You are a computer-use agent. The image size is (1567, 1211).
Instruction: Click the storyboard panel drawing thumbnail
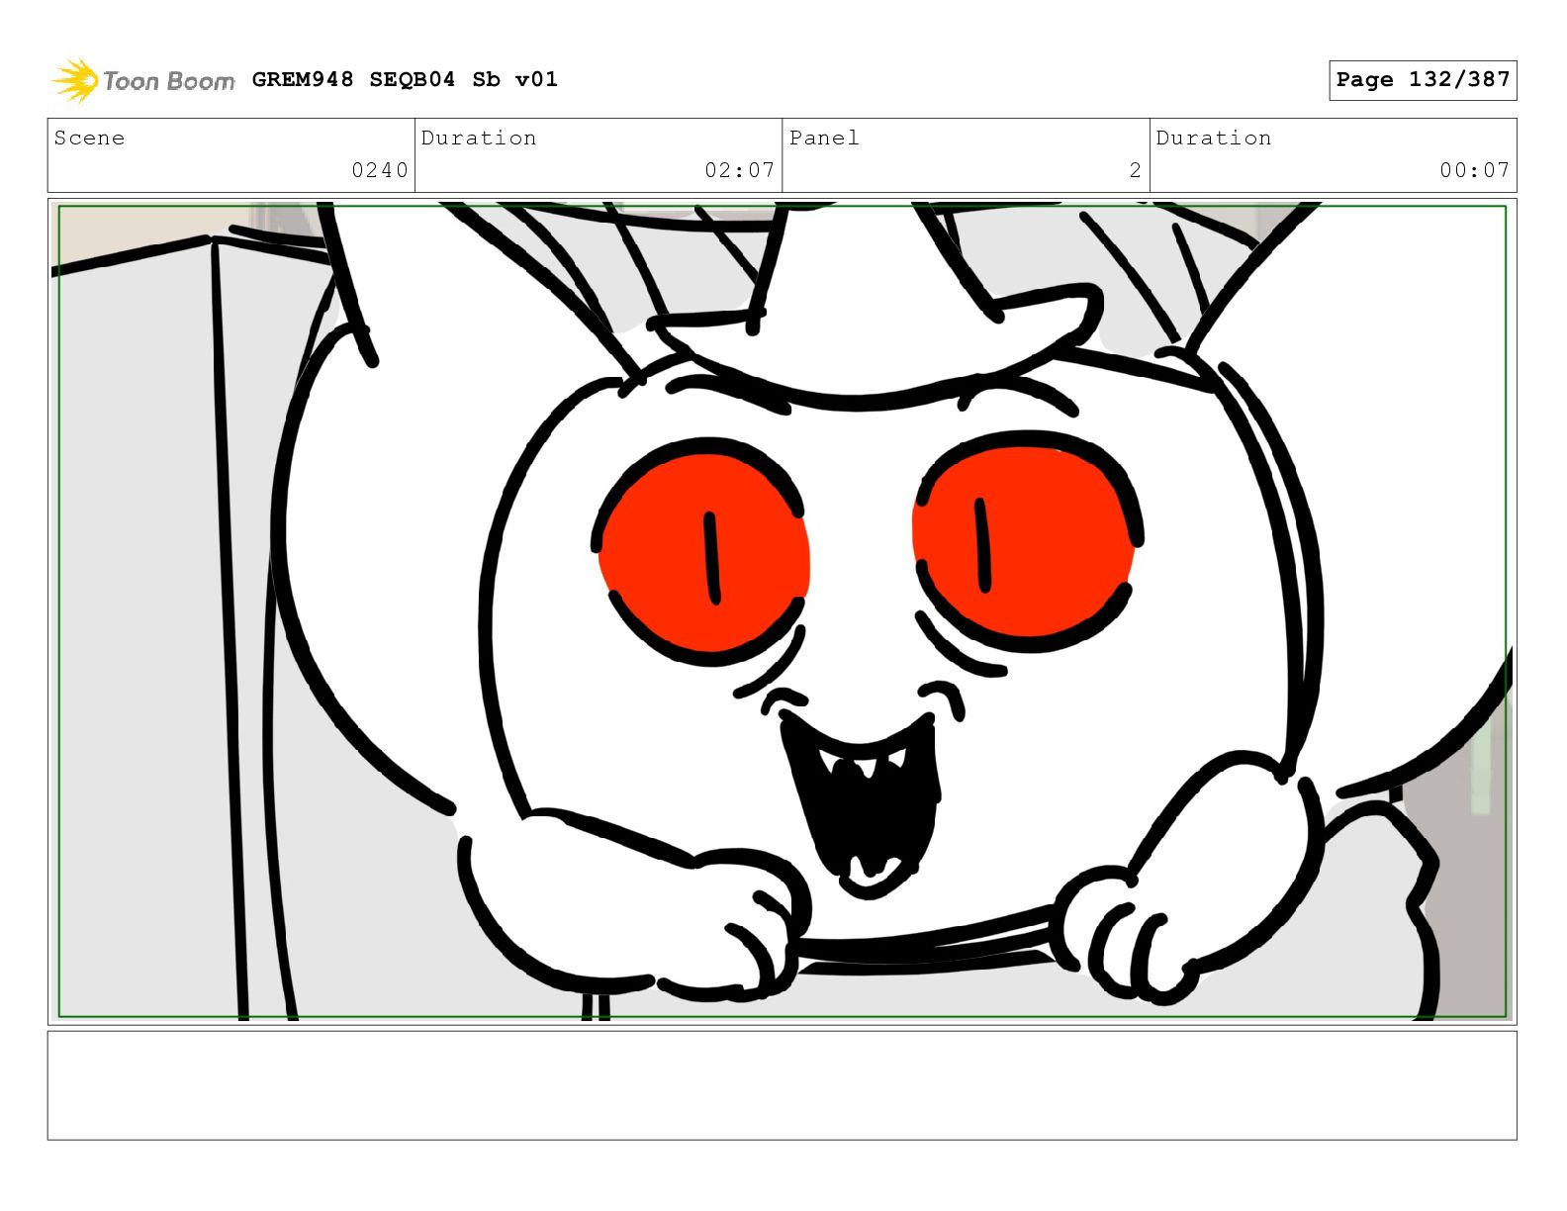tap(783, 611)
